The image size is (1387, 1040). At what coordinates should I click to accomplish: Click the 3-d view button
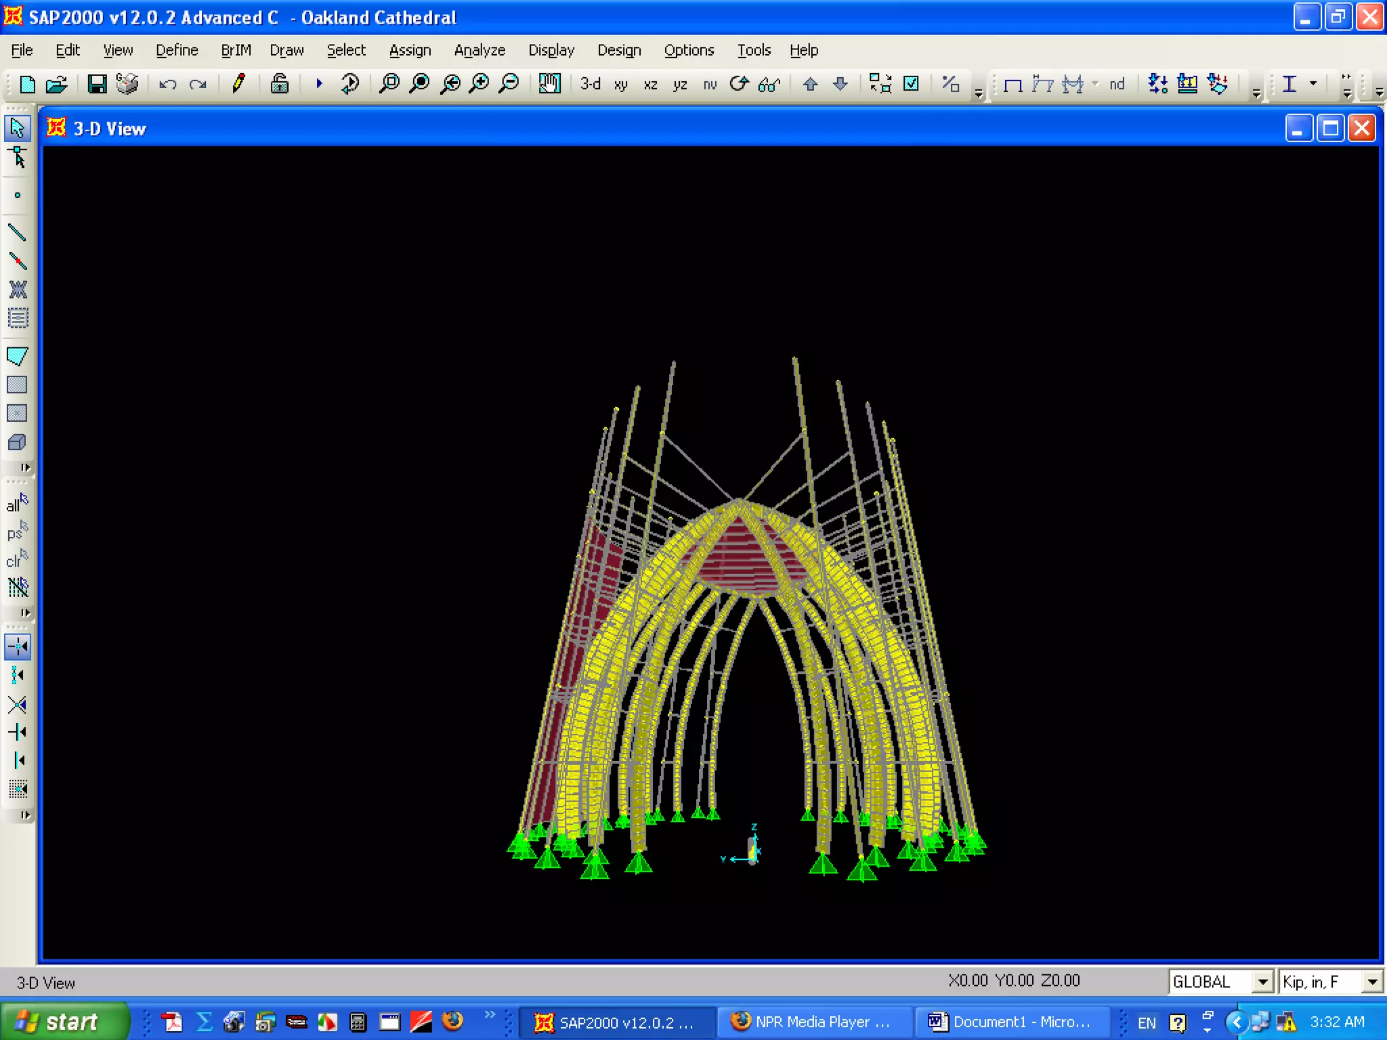(x=590, y=84)
